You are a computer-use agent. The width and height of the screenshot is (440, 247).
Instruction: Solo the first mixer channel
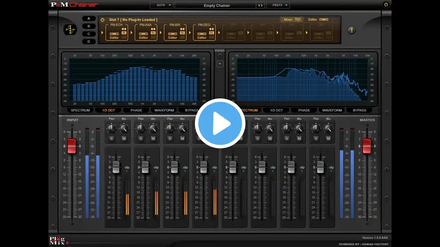tap(111, 139)
